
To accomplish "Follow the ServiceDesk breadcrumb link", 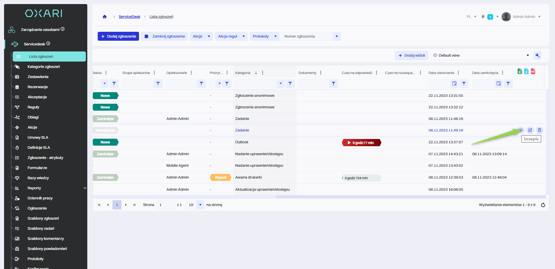I will [129, 17].
